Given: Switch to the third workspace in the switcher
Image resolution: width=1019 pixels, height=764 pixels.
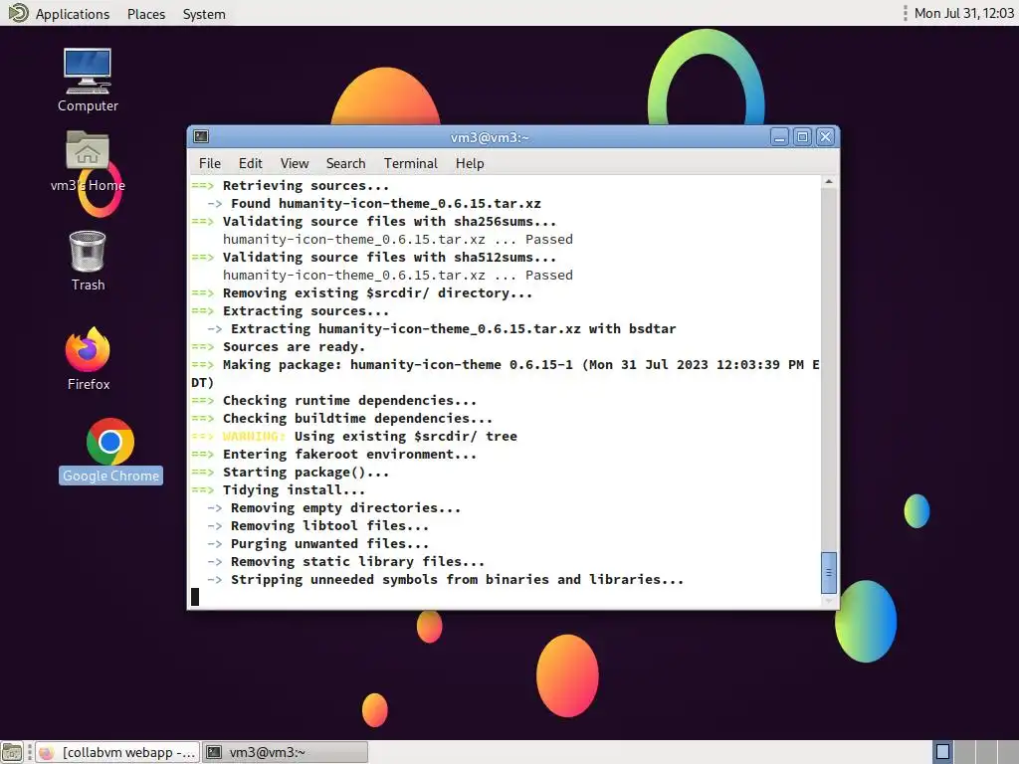Looking at the screenshot, I should tap(986, 752).
